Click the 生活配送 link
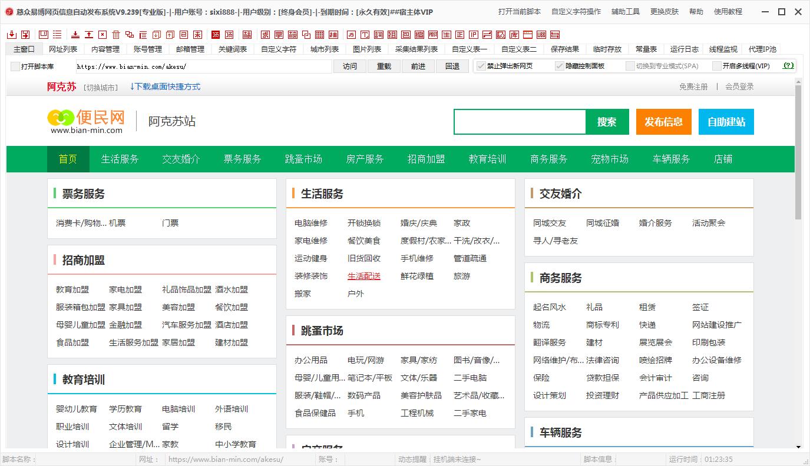810x466 pixels. (x=364, y=276)
